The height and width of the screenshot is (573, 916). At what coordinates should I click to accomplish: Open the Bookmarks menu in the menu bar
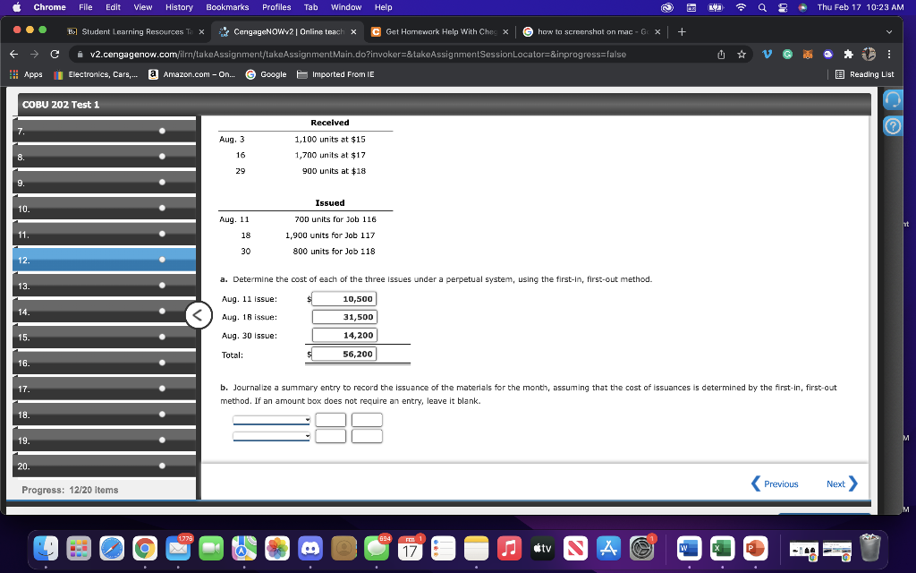click(227, 7)
